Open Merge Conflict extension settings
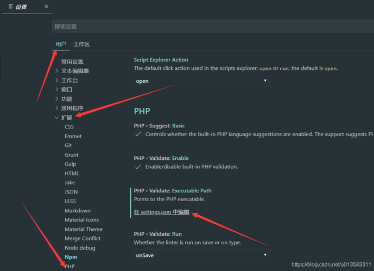Image resolution: width=374 pixels, height=271 pixels. (83, 238)
